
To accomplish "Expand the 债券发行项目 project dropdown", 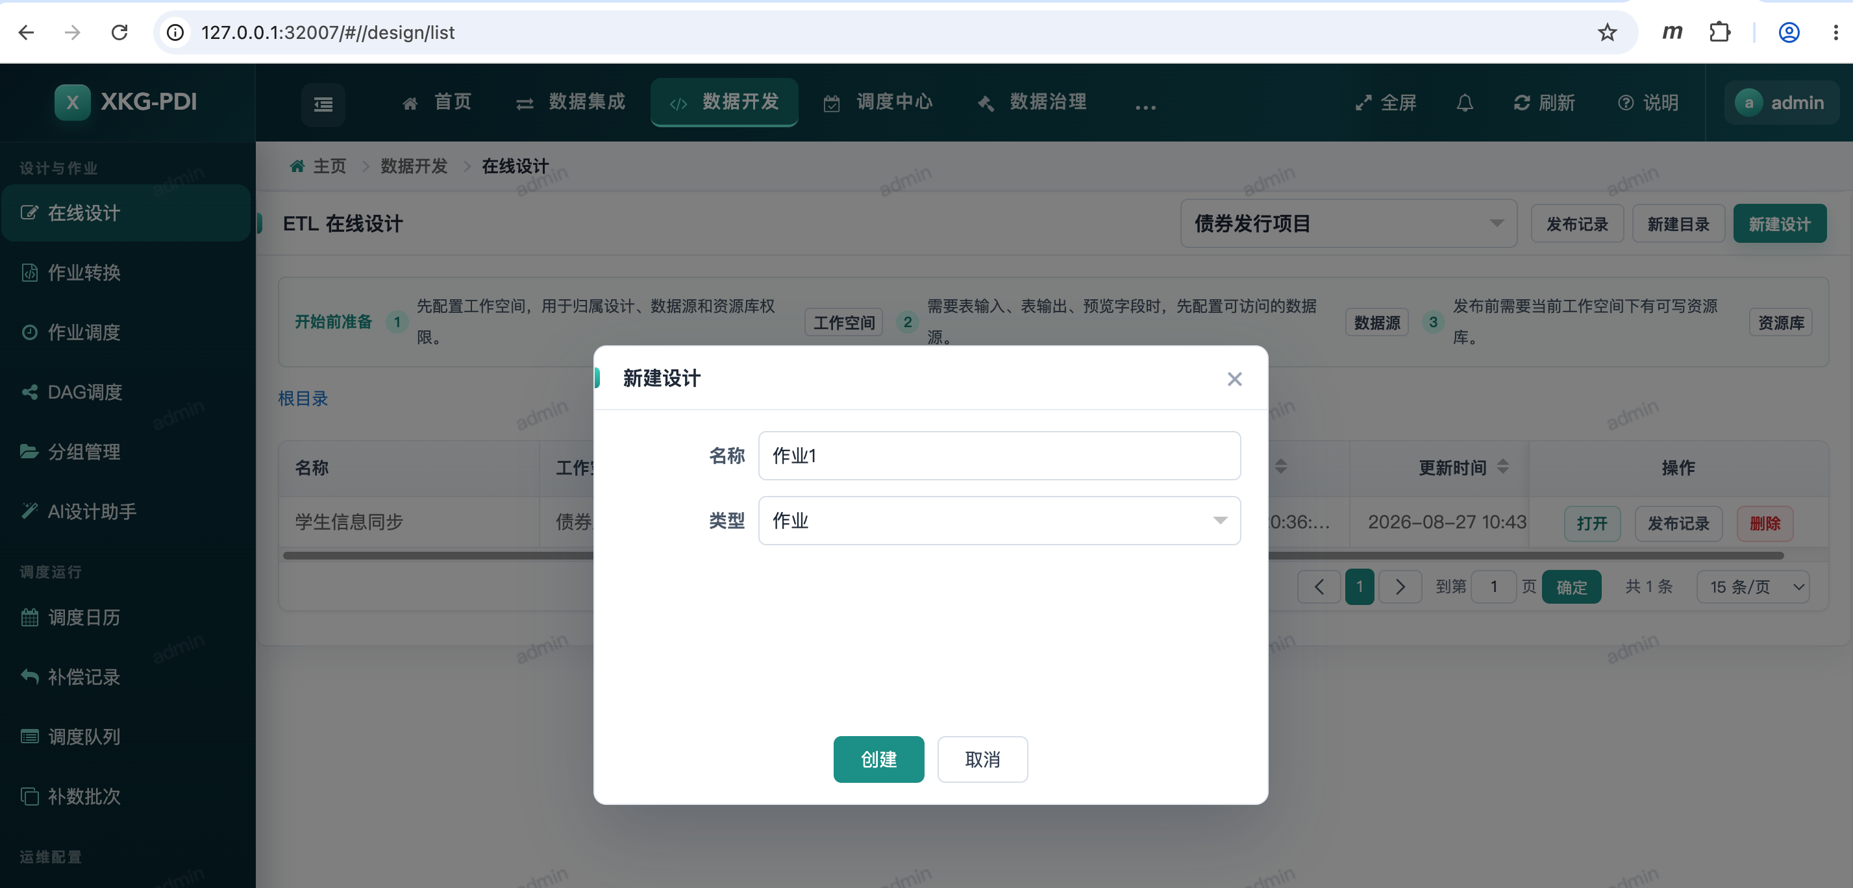I will (x=1348, y=223).
